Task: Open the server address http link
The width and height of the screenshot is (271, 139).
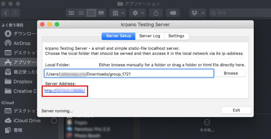Action: 64,91
